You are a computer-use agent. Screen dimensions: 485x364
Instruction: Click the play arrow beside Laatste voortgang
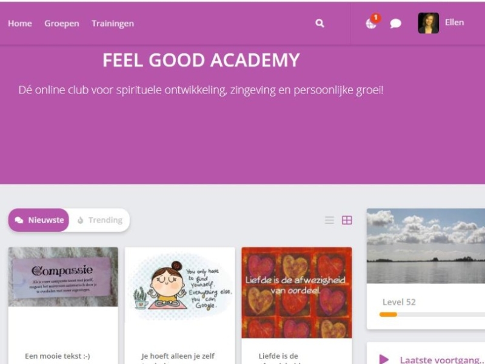tap(384, 359)
